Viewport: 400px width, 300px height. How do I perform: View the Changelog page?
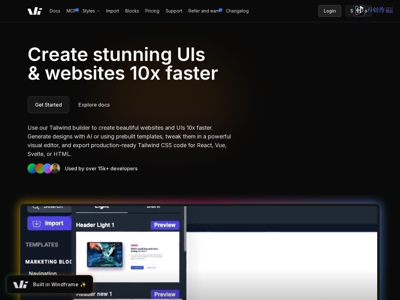click(237, 11)
